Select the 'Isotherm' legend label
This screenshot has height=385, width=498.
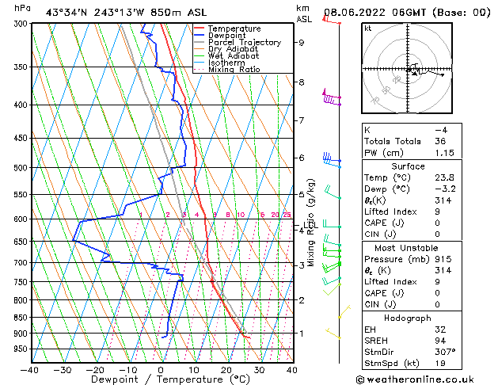click(x=226, y=63)
